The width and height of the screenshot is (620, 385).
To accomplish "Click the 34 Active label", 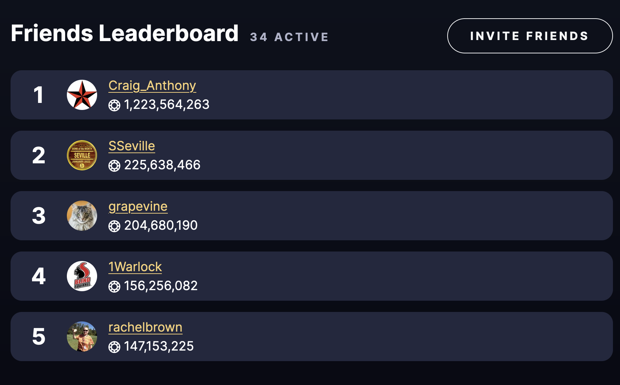I will [289, 37].
